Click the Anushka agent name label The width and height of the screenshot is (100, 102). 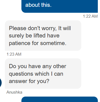(14, 92)
